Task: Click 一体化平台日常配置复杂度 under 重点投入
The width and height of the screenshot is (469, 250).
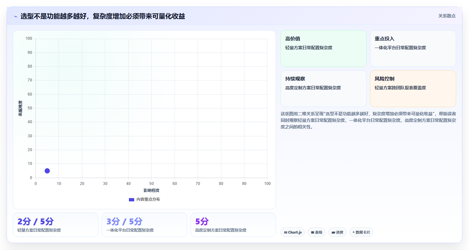Action: click(x=400, y=48)
